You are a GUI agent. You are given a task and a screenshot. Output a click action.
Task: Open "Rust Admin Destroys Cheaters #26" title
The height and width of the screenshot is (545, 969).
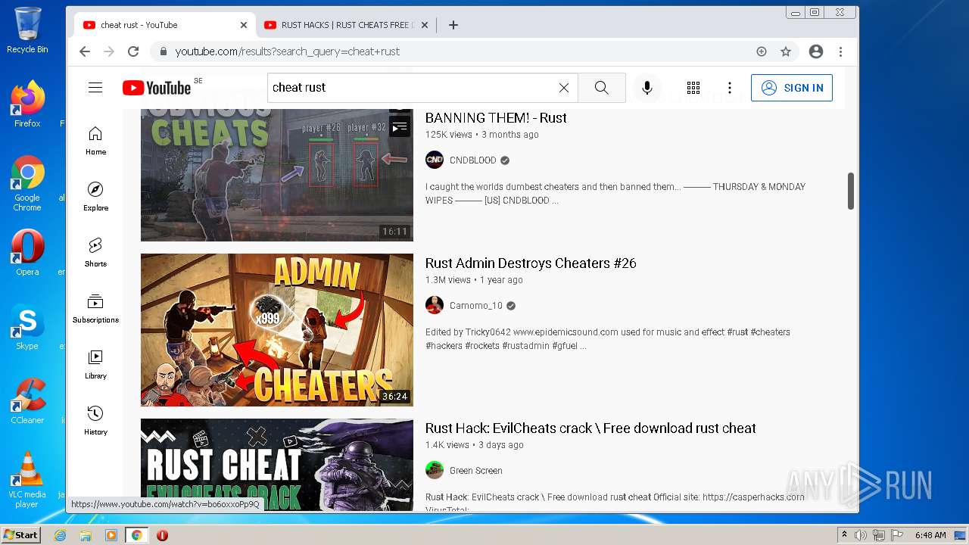(x=531, y=263)
